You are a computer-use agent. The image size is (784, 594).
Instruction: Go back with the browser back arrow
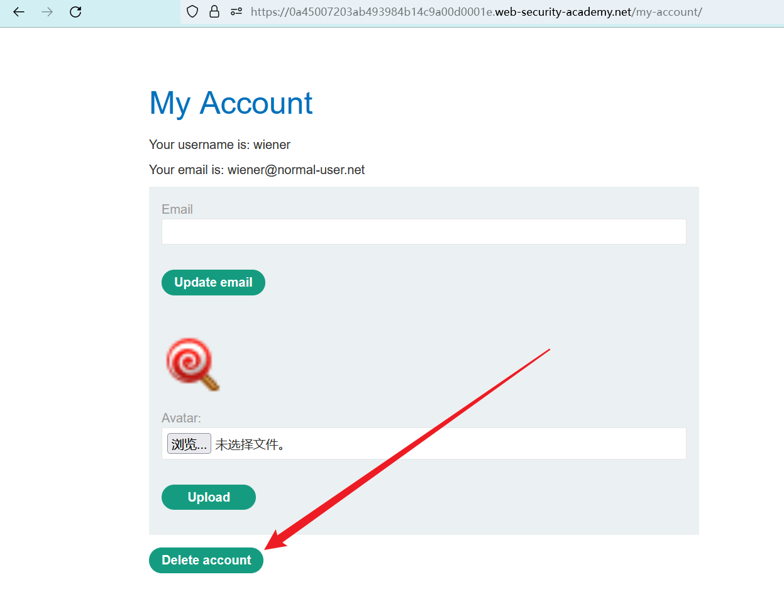19,11
